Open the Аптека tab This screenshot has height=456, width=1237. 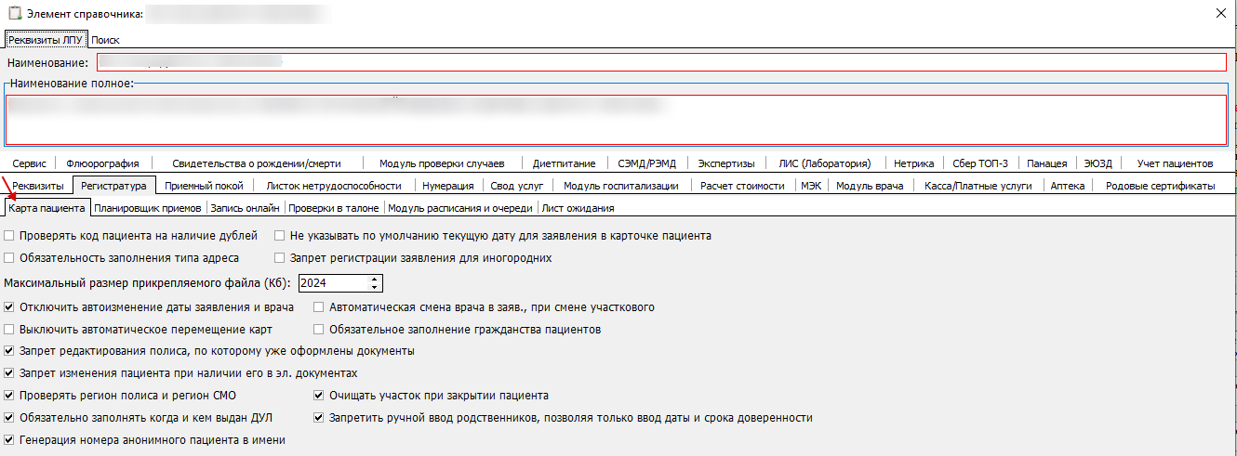point(1067,186)
